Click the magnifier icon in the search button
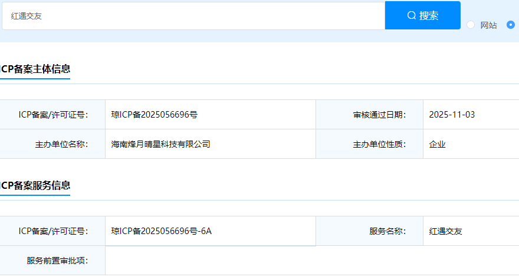Viewport: 519px width, 277px height. 412,15
